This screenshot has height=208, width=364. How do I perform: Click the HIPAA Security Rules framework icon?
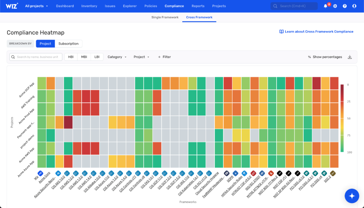coord(244,173)
